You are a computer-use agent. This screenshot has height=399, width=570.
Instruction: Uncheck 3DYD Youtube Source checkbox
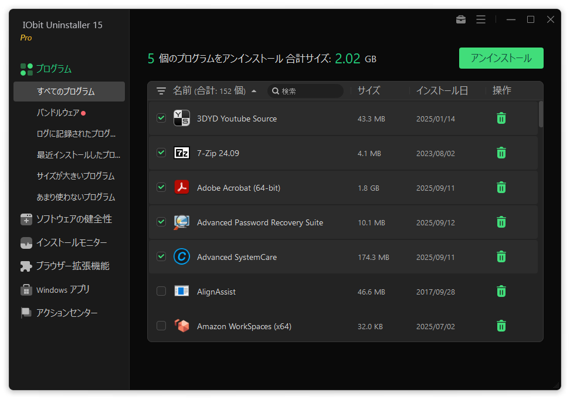click(161, 119)
